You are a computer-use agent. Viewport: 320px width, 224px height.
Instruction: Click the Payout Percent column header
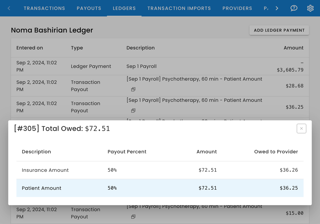(127, 152)
